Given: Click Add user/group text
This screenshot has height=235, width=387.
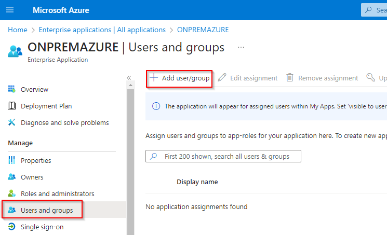Looking at the screenshot, I should [186, 78].
